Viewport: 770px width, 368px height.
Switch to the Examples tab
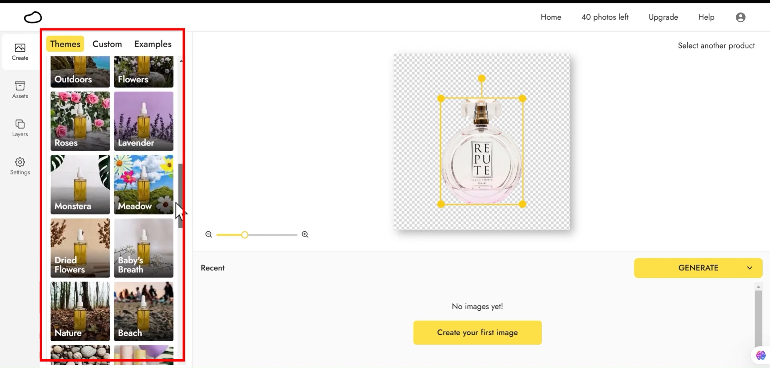pos(153,44)
